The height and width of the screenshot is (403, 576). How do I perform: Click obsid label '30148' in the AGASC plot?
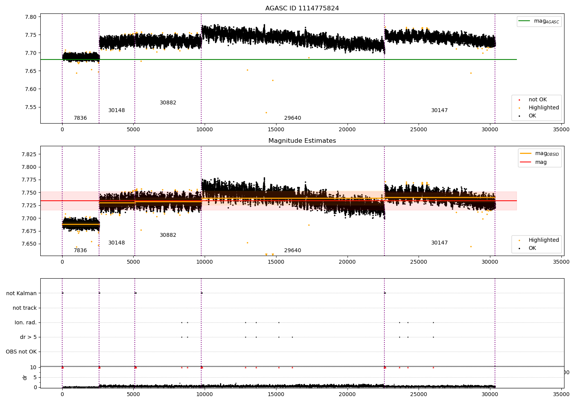click(x=116, y=111)
